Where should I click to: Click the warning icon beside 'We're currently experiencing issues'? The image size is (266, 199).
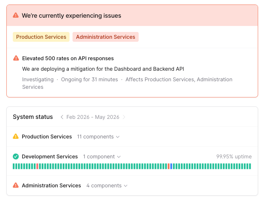pyautogui.click(x=16, y=15)
